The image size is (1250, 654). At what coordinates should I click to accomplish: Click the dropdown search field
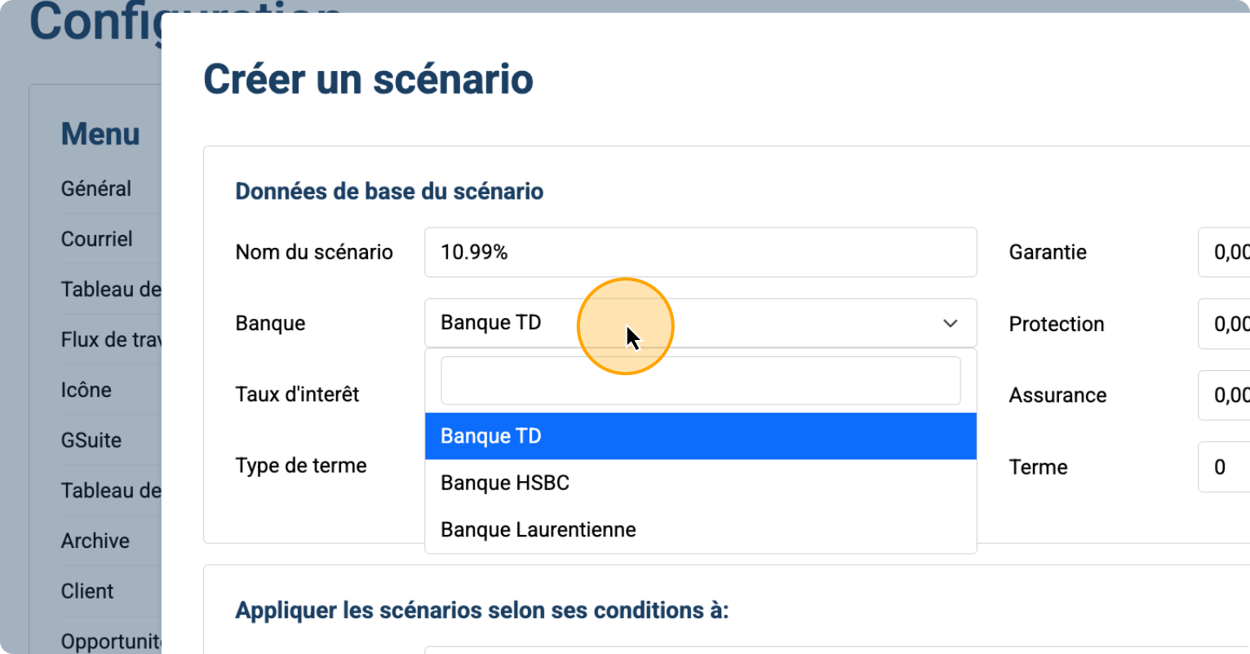tap(700, 381)
